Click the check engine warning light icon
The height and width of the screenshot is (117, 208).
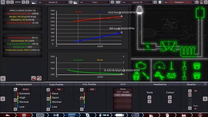[141, 66]
